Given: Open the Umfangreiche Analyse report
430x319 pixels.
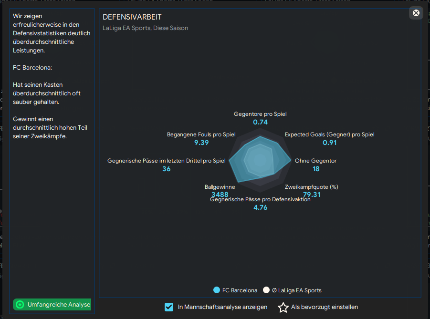Looking at the screenshot, I should [x=59, y=304].
